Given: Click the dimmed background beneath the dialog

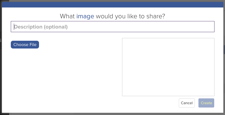Looking at the screenshot, I should click(112, 114).
